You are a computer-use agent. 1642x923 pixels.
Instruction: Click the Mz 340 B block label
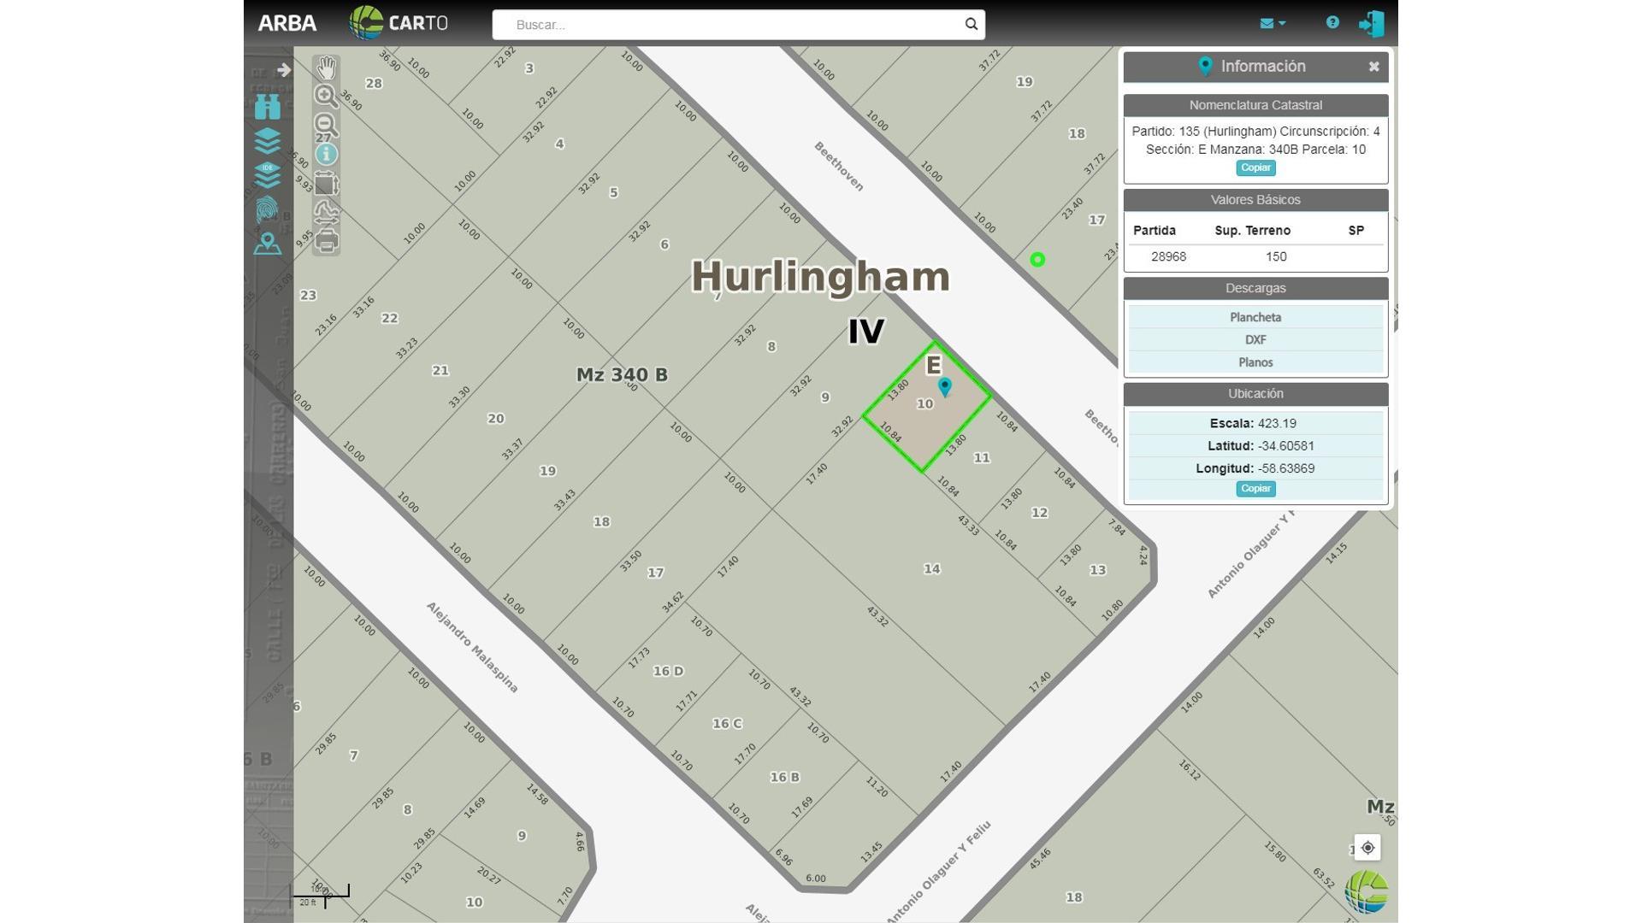622,375
